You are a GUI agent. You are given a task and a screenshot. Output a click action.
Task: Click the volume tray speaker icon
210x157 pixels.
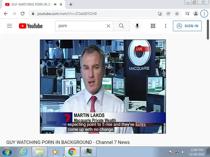[x=183, y=152]
